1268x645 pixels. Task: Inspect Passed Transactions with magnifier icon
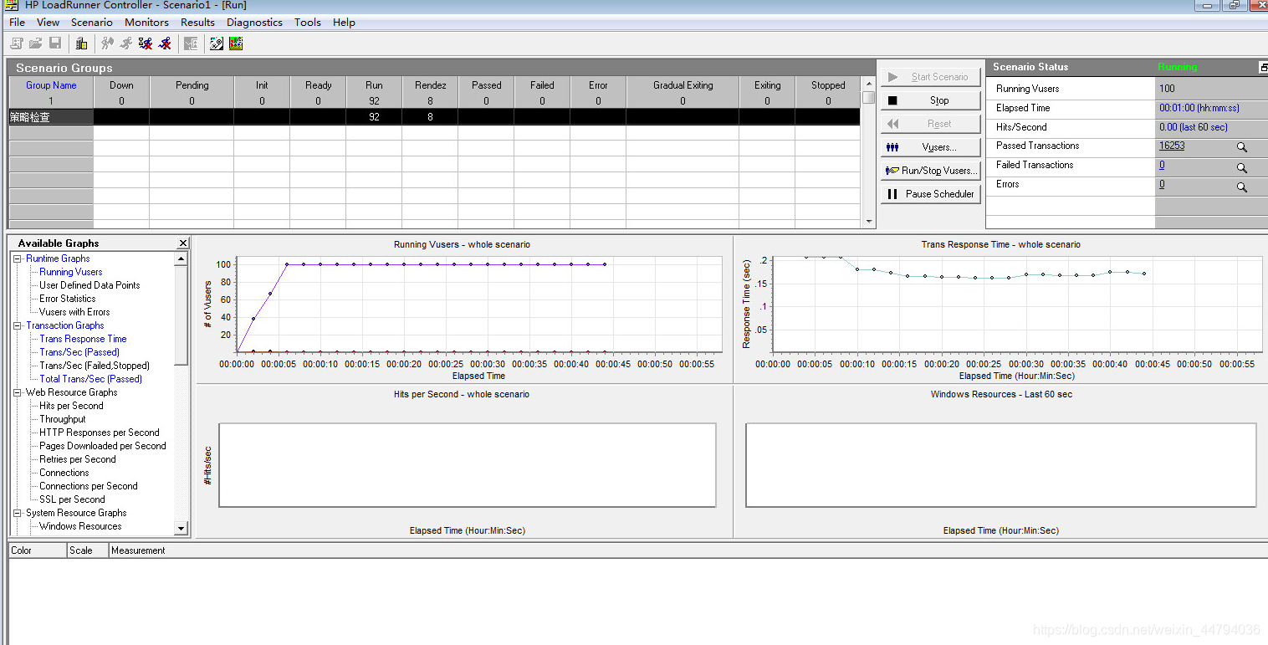(1242, 146)
